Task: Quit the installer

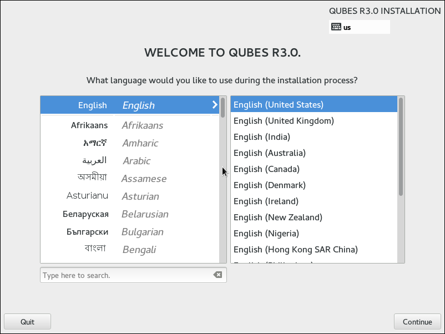Action: pyautogui.click(x=28, y=321)
